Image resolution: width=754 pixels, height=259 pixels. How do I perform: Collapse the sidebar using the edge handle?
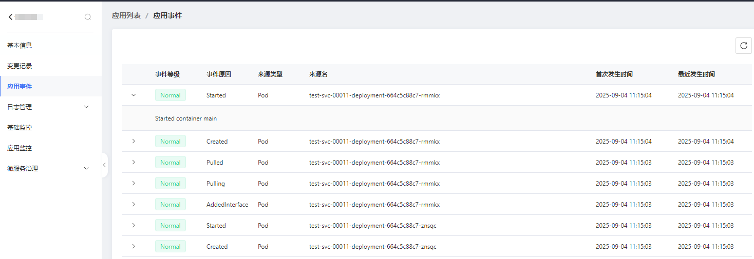[x=104, y=165]
